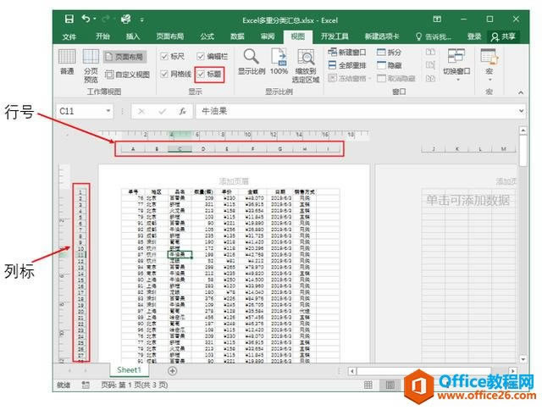Viewport: 542px width, 410px height.
Task: Switch to the 插入 ribbon tab
Action: tap(133, 36)
